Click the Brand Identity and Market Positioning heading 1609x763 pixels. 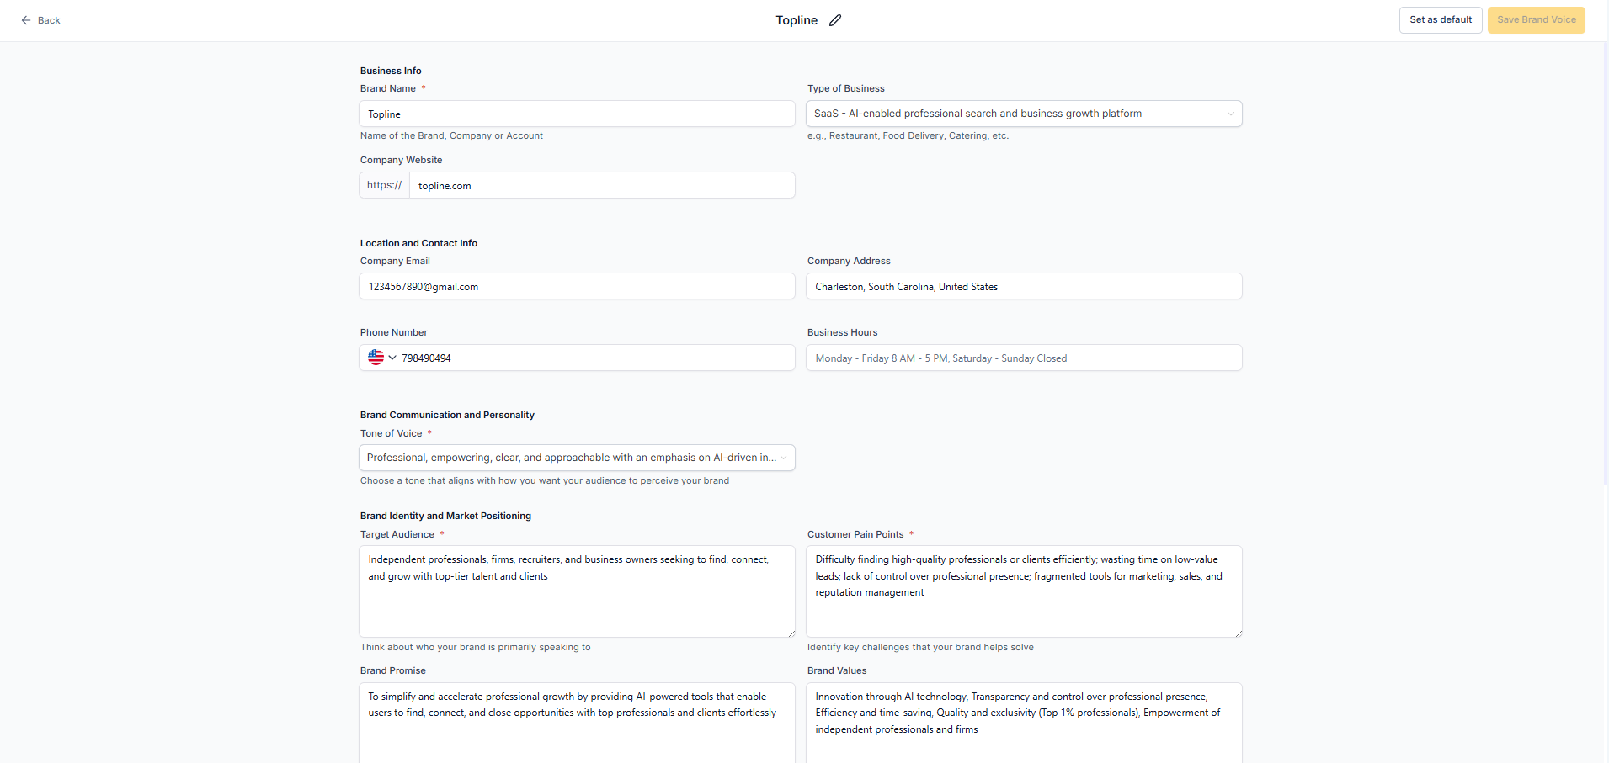pyautogui.click(x=445, y=516)
